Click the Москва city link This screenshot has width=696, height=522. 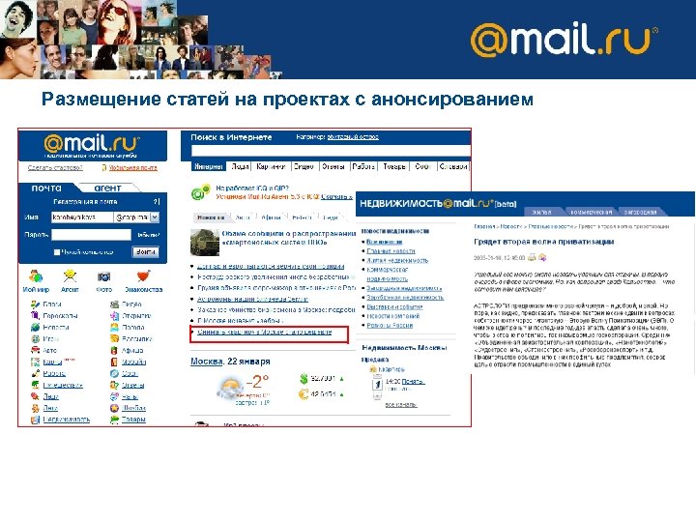207,362
